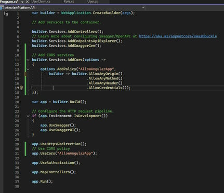
Task: Click 'app.UseHttpsRedirection();' on line 29
Action: click(x=59, y=144)
